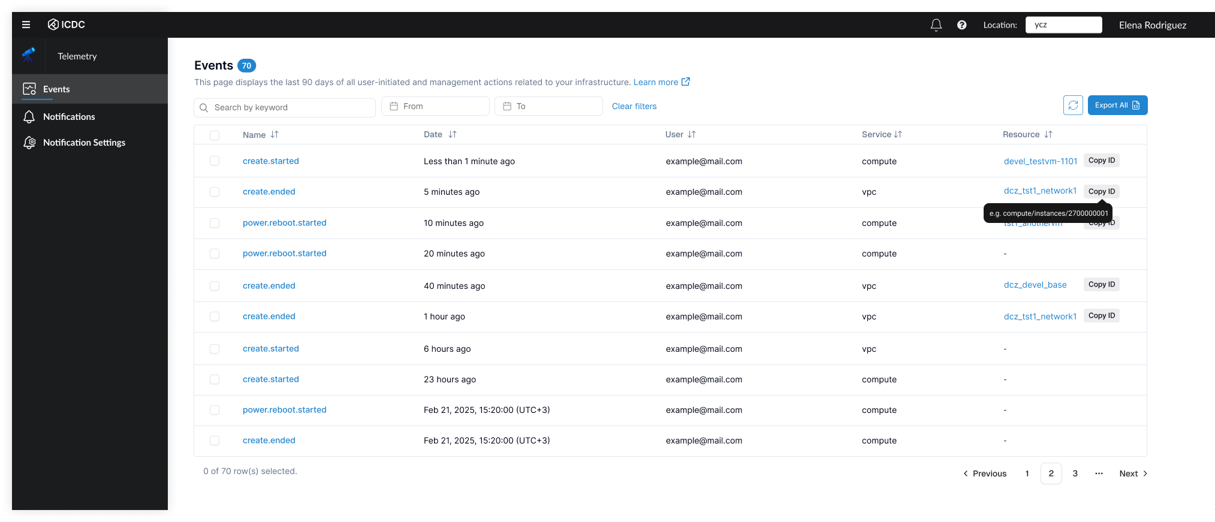Click 'compute' in the 20 minutes ago row
The width and height of the screenshot is (1215, 522).
click(x=879, y=254)
